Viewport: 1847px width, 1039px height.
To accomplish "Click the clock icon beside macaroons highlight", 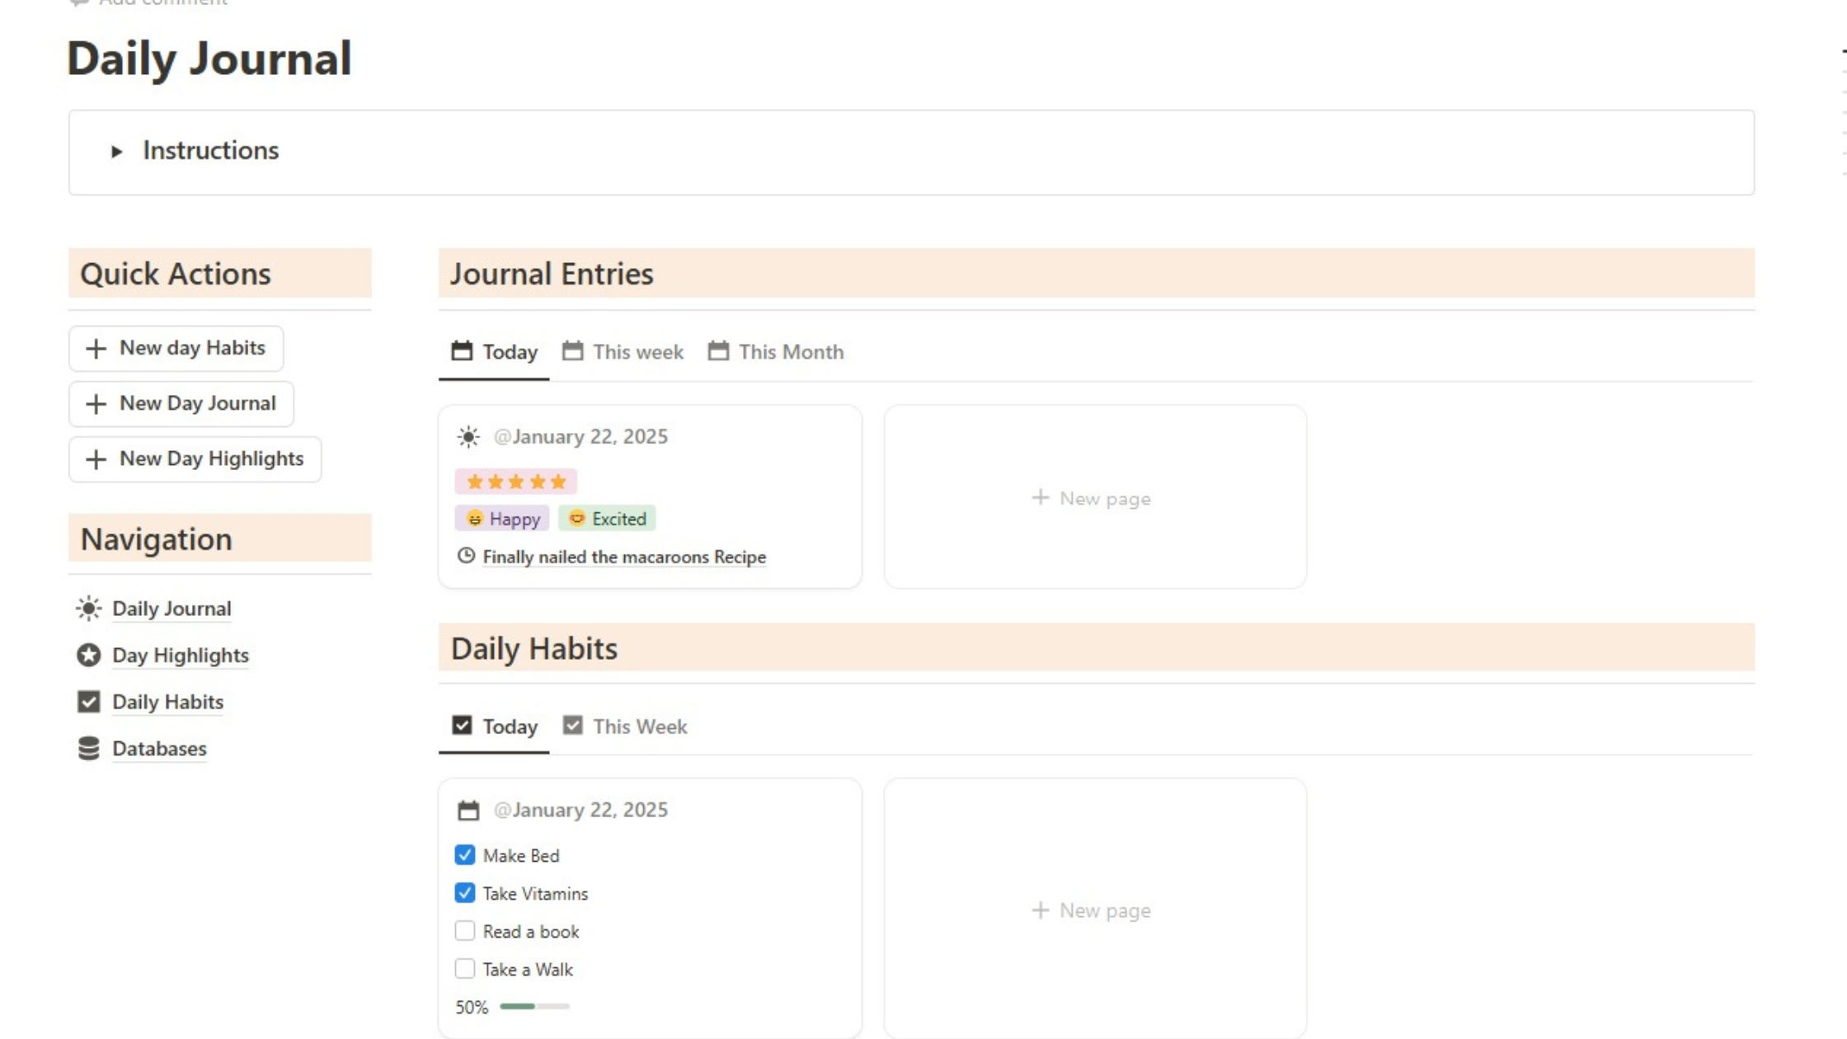I will (466, 556).
